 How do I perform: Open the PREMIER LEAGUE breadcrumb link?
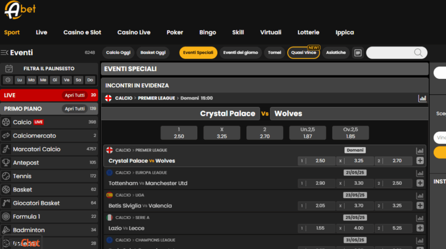click(x=156, y=98)
